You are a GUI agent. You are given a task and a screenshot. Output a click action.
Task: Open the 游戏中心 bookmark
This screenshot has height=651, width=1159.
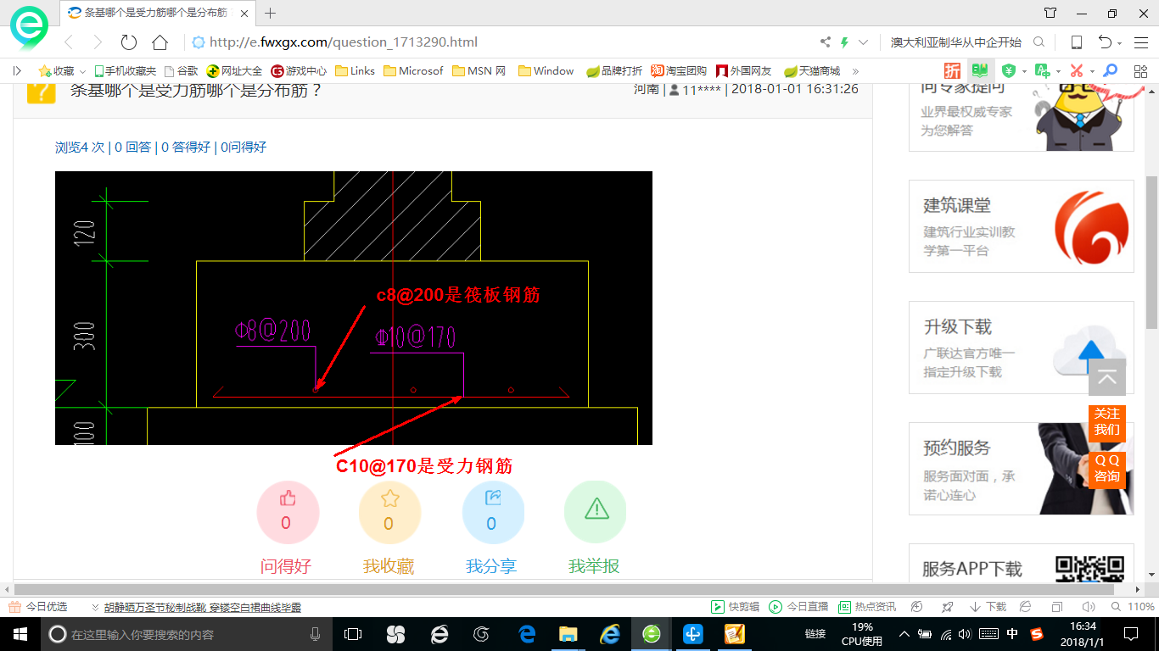(x=299, y=71)
